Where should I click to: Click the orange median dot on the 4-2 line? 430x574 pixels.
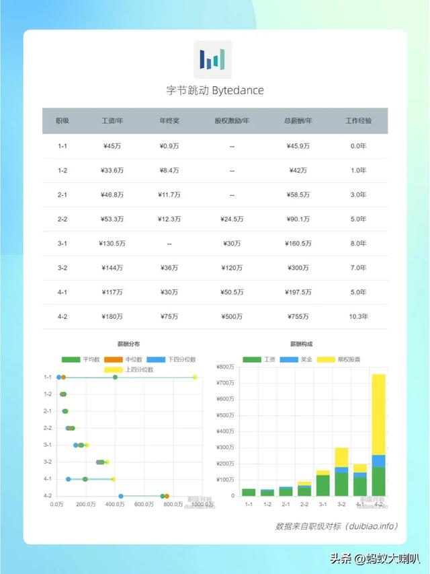[x=167, y=497]
